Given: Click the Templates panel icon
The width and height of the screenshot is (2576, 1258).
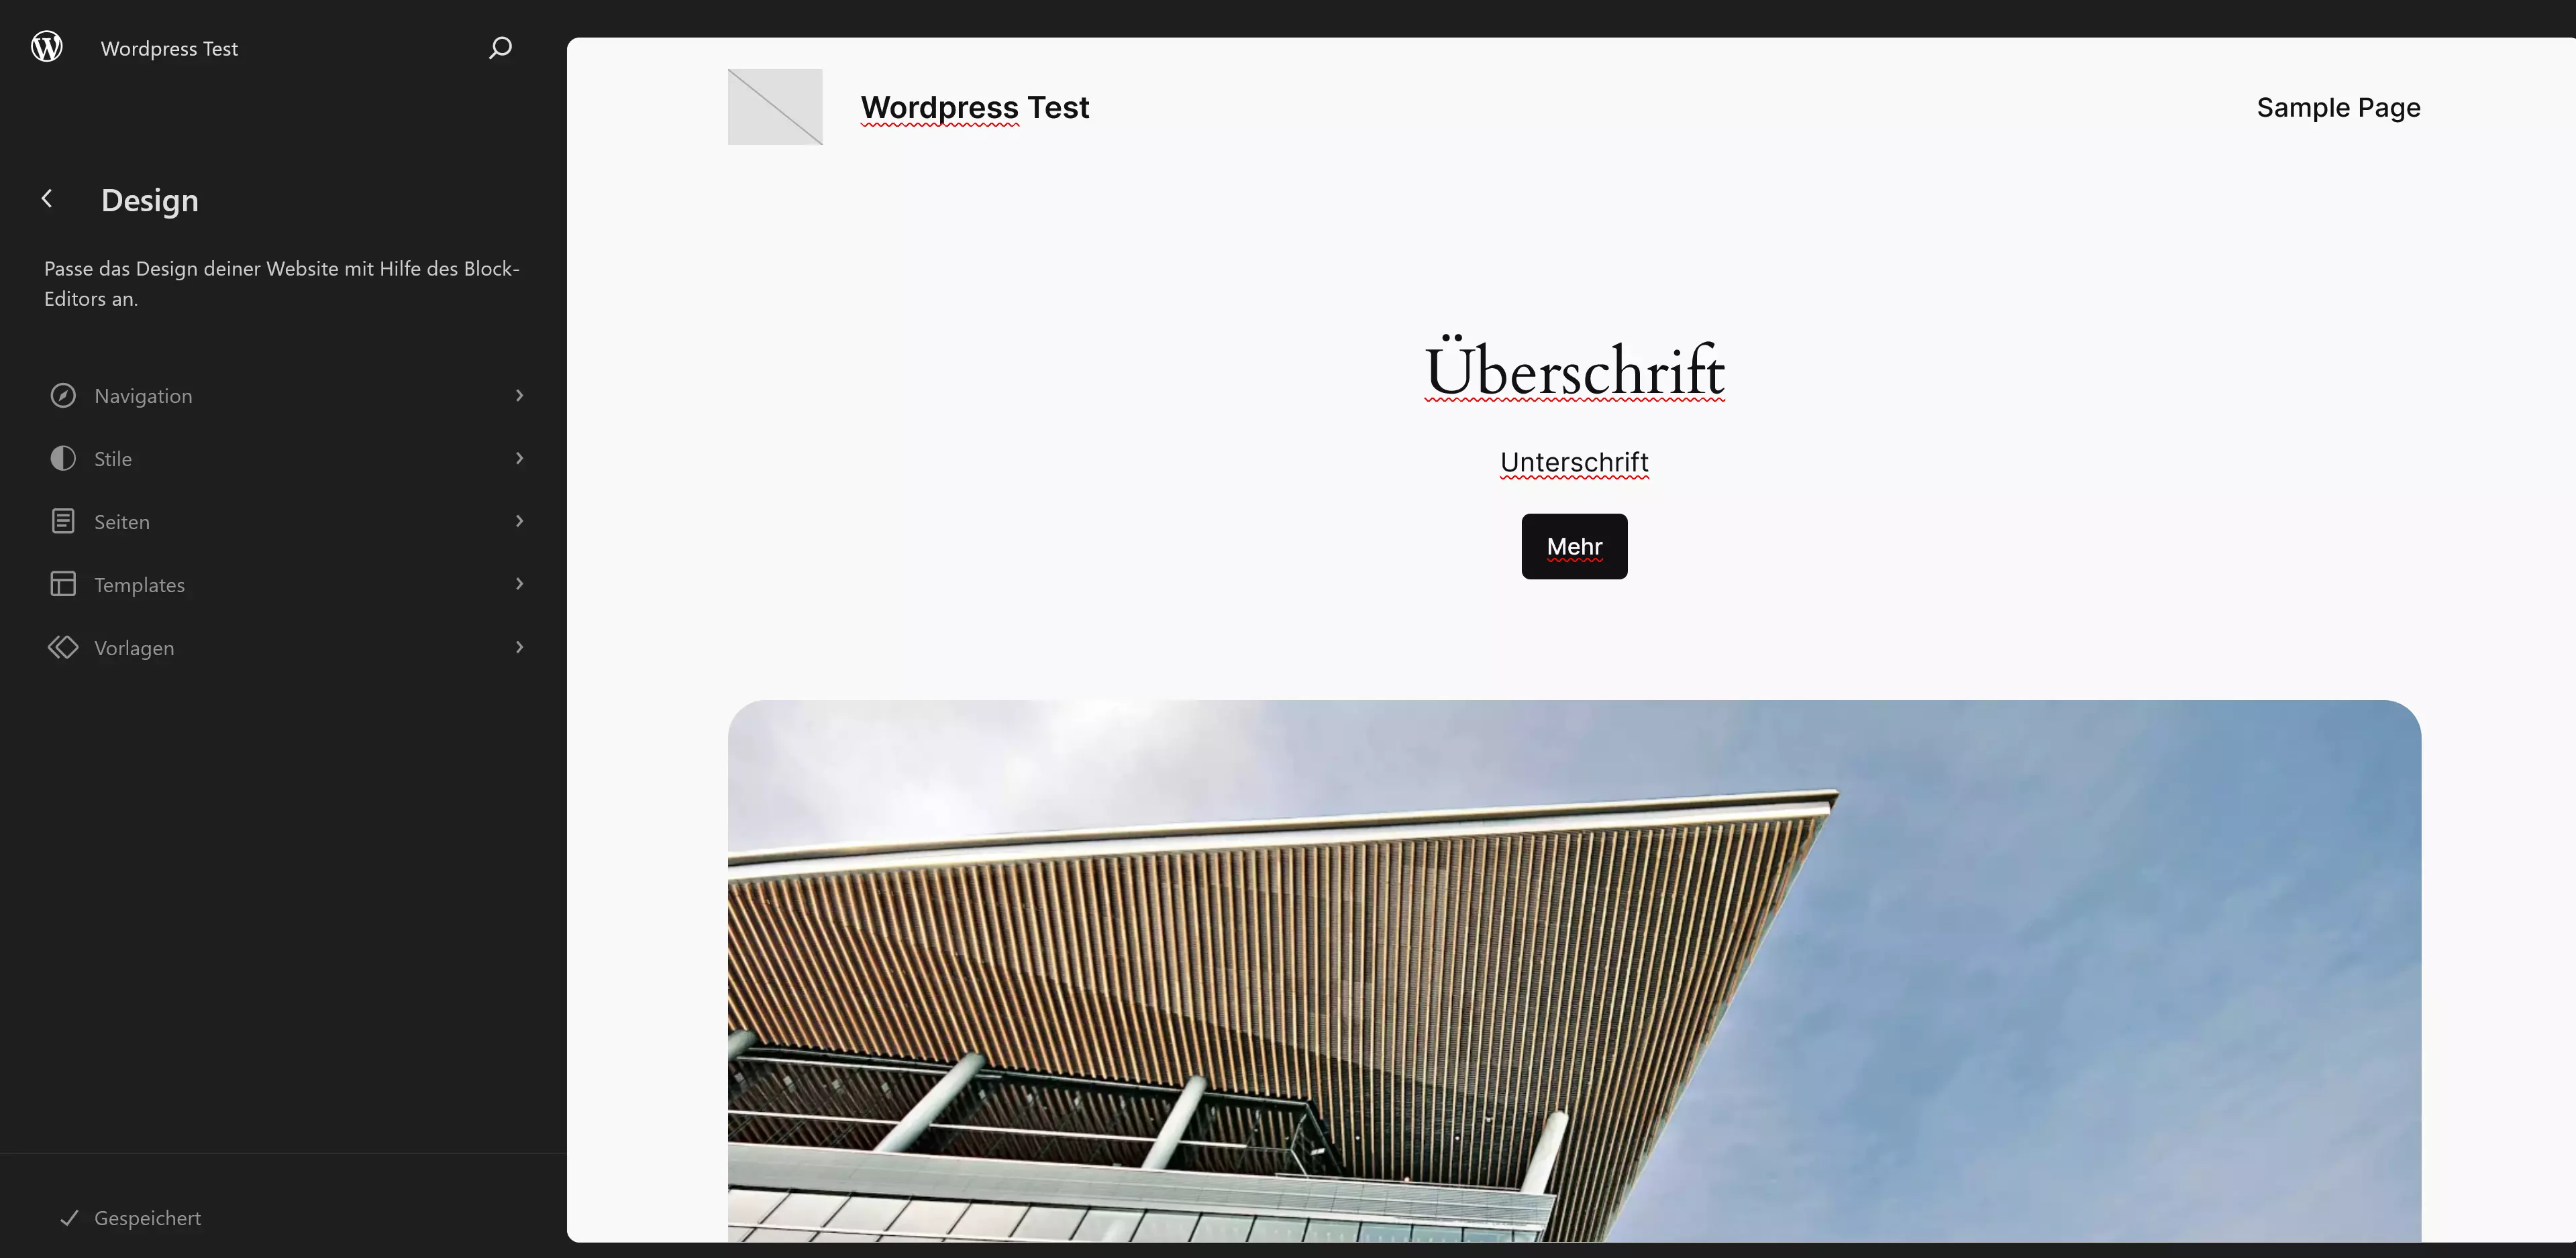Looking at the screenshot, I should 62,583.
